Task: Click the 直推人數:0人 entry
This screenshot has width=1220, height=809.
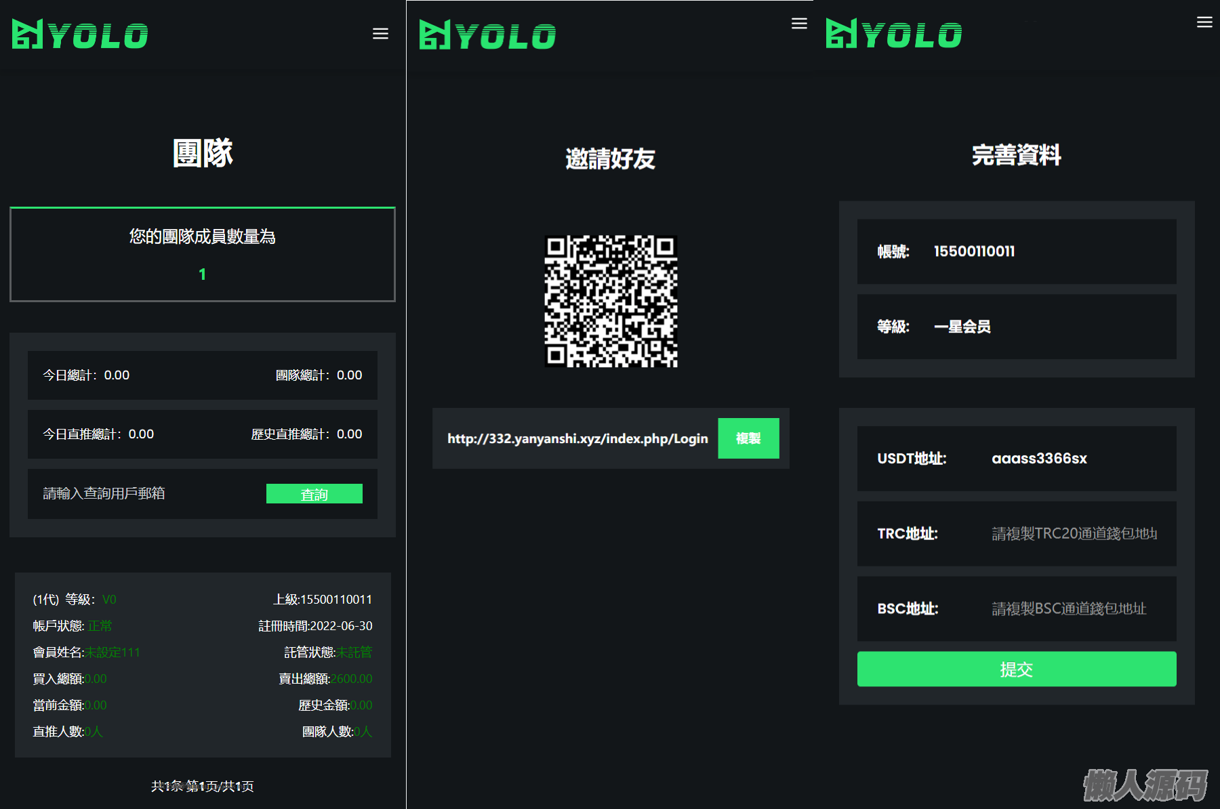Action: pos(68,732)
